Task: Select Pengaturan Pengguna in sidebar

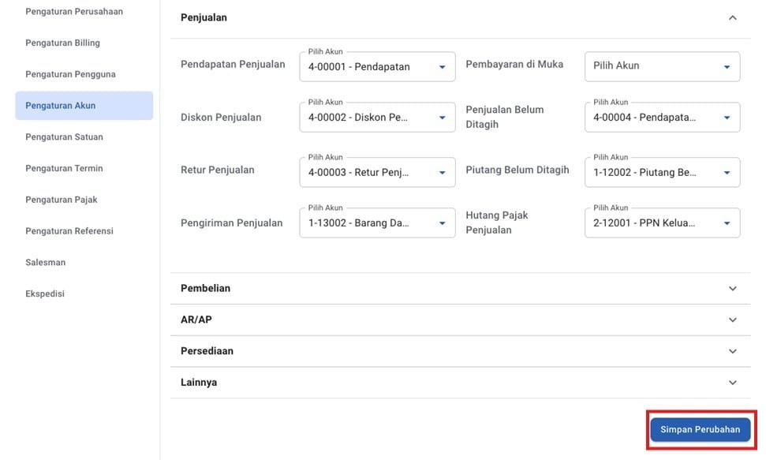Action: (x=70, y=74)
